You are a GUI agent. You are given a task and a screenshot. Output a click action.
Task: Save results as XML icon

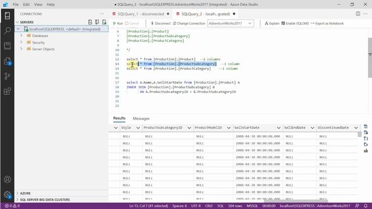(x=366, y=145)
